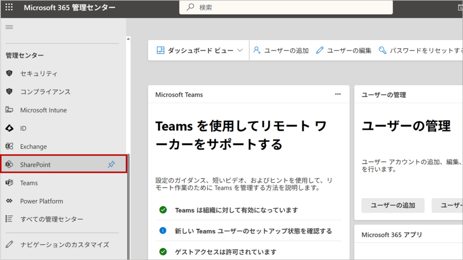Image resolution: width=463 pixels, height=260 pixels.
Task: Collapse the navigation menu hamburger icon
Action: tap(9, 27)
